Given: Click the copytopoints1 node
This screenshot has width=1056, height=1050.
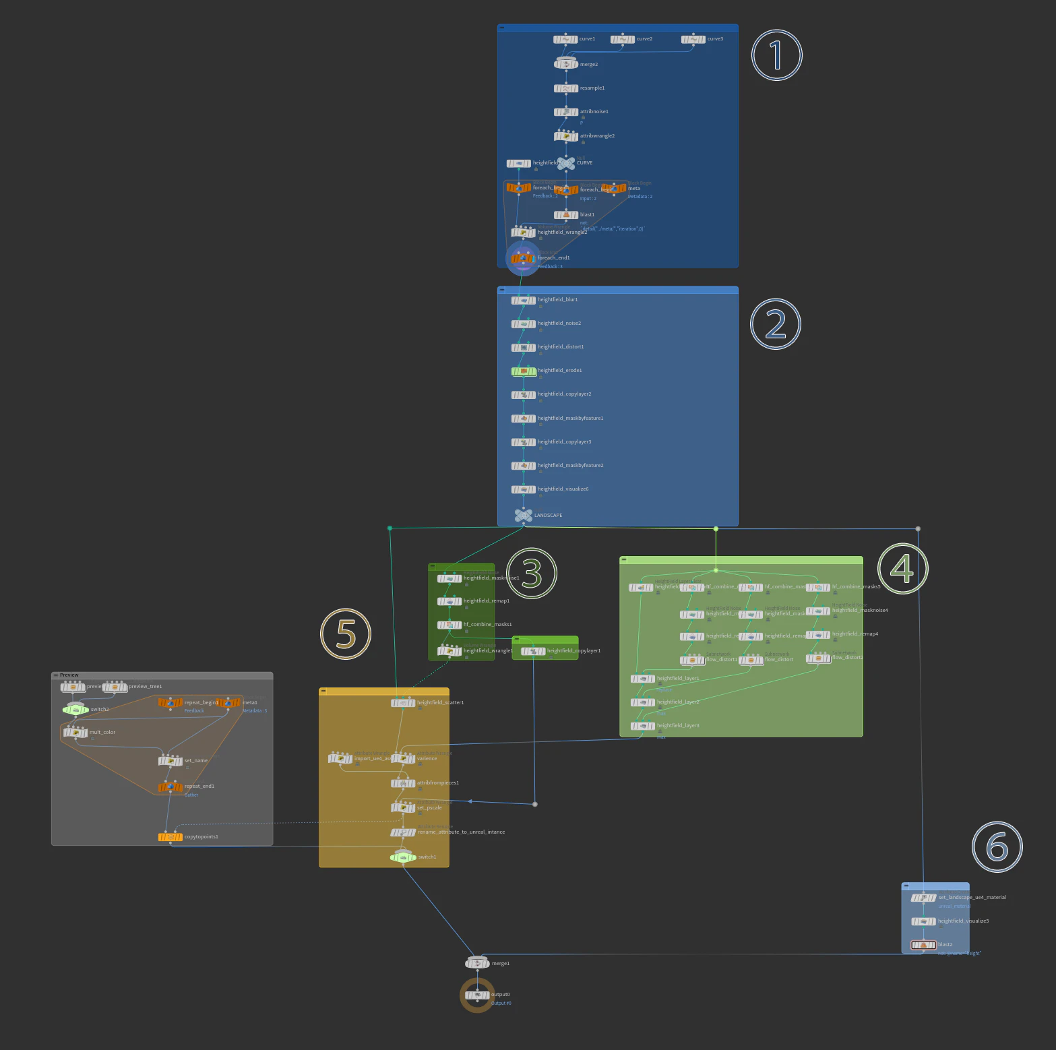Looking at the screenshot, I should click(x=170, y=837).
